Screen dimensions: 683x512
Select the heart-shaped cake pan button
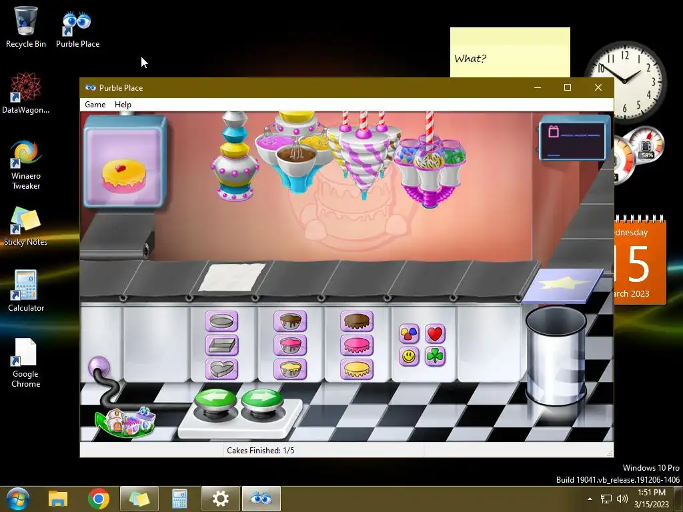tap(221, 369)
